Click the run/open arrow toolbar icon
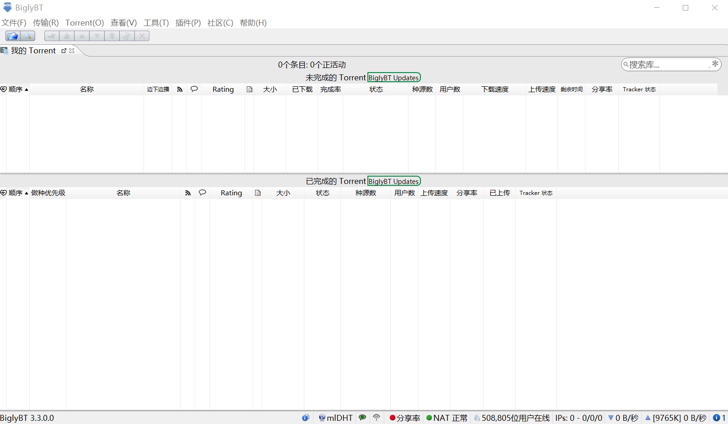The width and height of the screenshot is (728, 424). pos(52,36)
